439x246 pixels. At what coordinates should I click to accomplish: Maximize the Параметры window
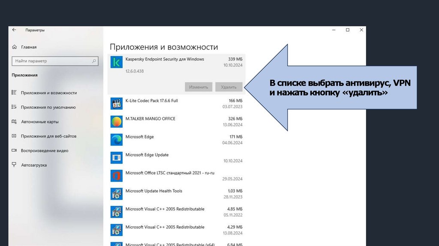[347, 30]
